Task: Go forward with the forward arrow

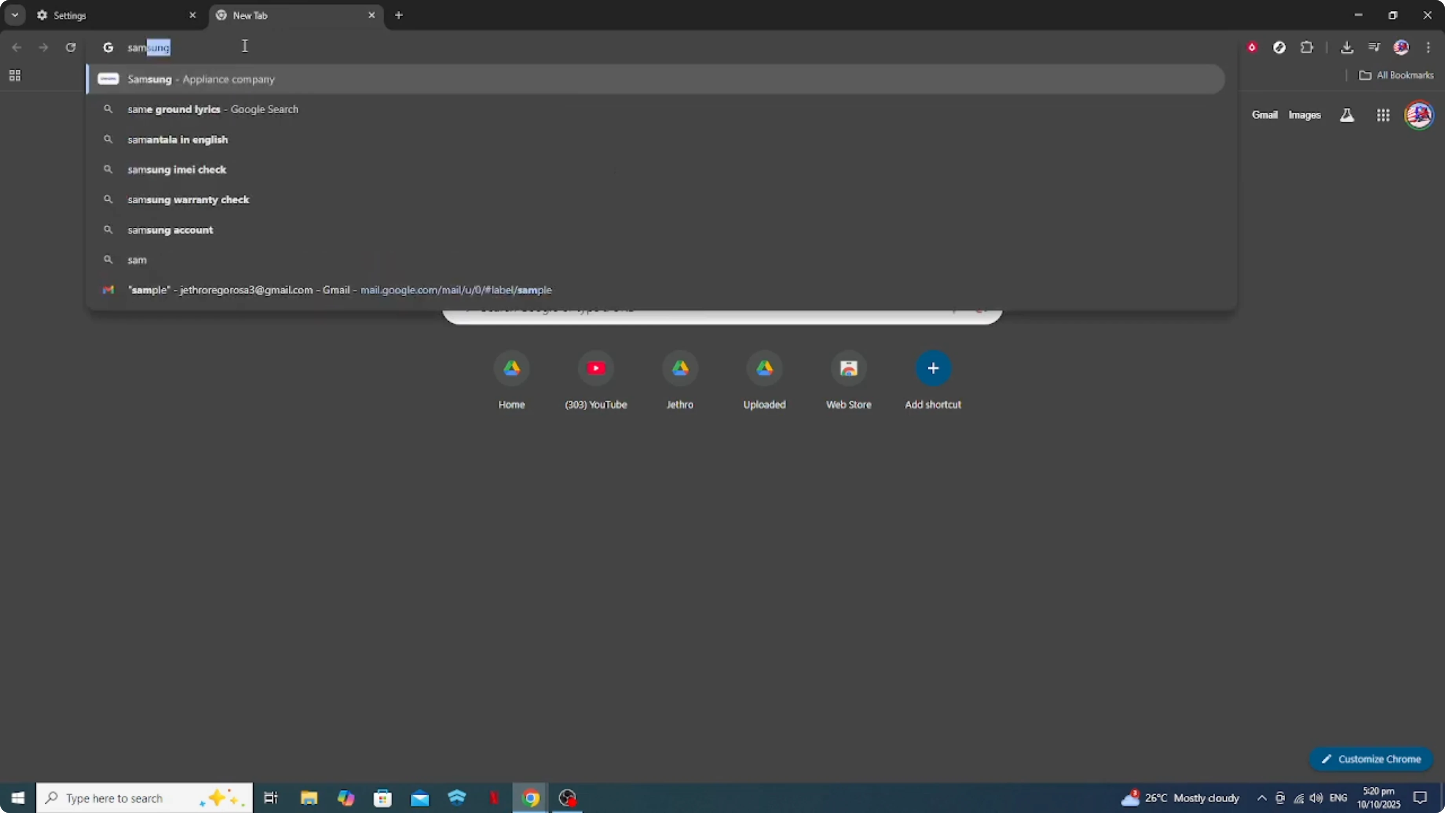Action: click(x=43, y=47)
